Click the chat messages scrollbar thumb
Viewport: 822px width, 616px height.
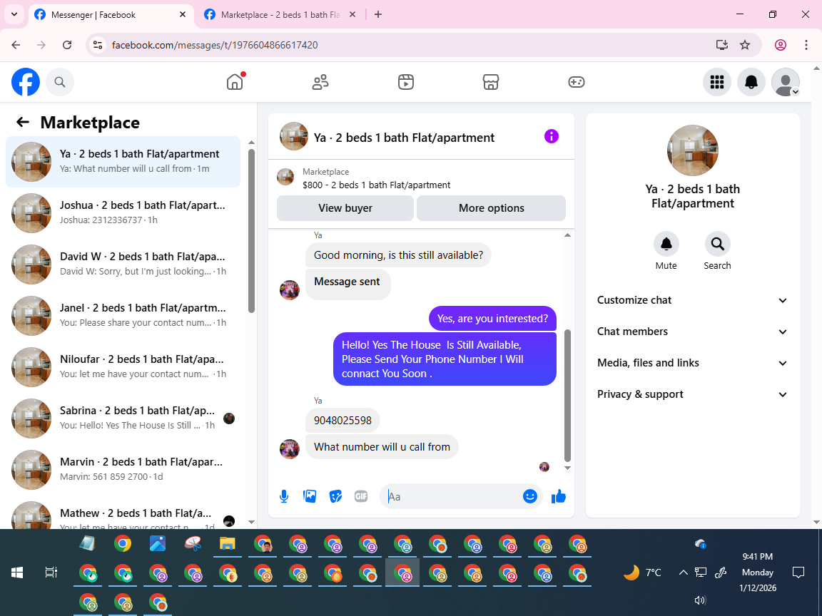567,396
